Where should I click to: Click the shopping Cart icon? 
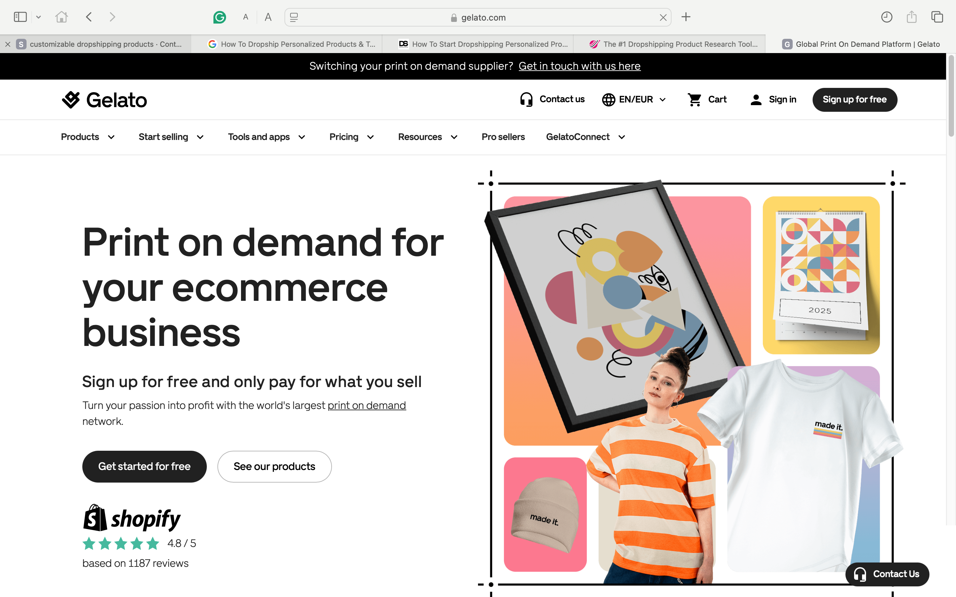tap(694, 99)
